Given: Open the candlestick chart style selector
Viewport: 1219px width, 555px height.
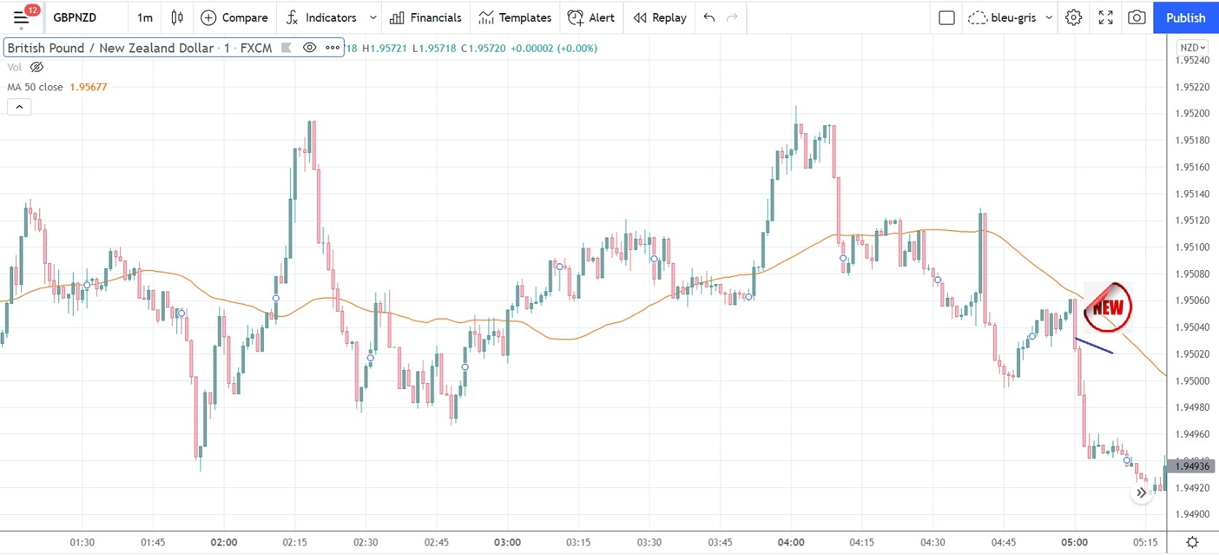Looking at the screenshot, I should coord(177,17).
